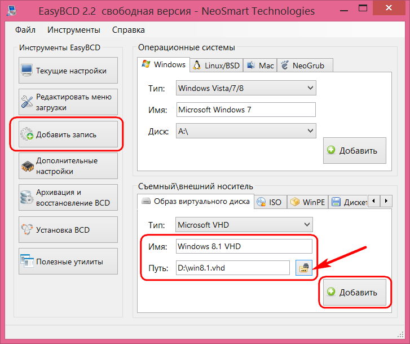The width and height of the screenshot is (410, 344).
Task: Click the Добавить запись sidebar button
Action: coord(68,134)
